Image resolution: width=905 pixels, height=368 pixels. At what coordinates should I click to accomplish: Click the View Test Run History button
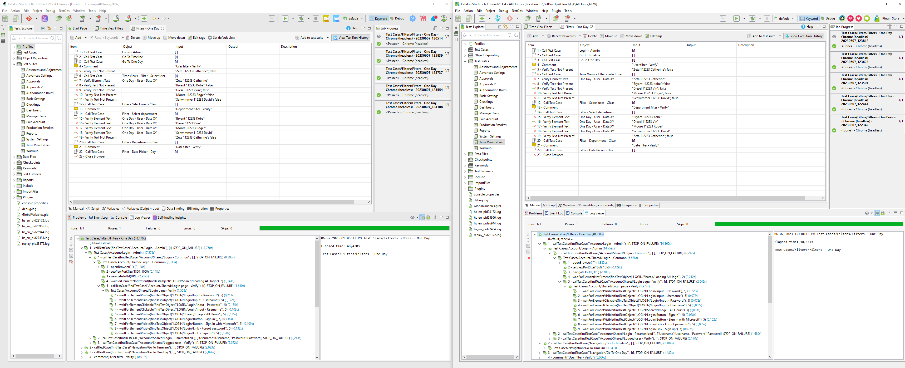pyautogui.click(x=351, y=38)
